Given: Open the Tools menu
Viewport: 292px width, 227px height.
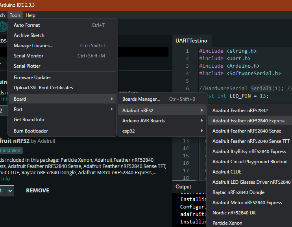Looking at the screenshot, I should pyautogui.click(x=15, y=15).
